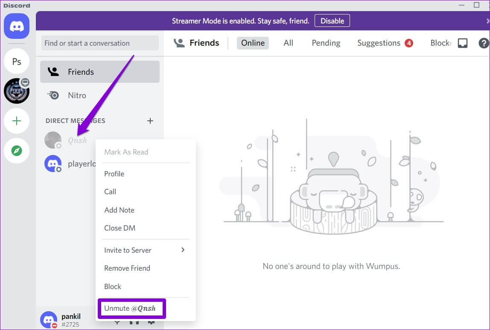Image resolution: width=490 pixels, height=330 pixels.
Task: Open the help question mark icon
Action: pos(484,43)
